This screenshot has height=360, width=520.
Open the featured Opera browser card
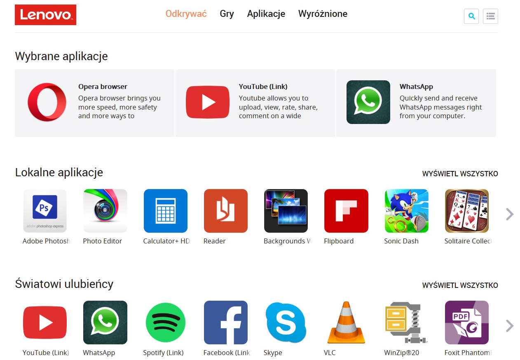[95, 103]
